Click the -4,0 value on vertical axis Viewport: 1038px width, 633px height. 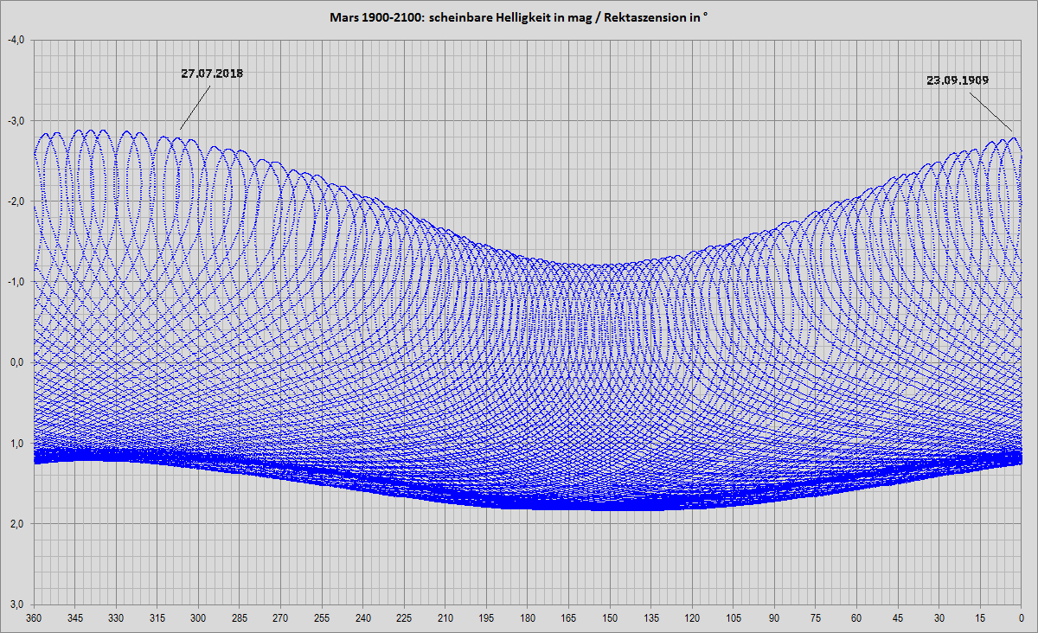coord(16,40)
